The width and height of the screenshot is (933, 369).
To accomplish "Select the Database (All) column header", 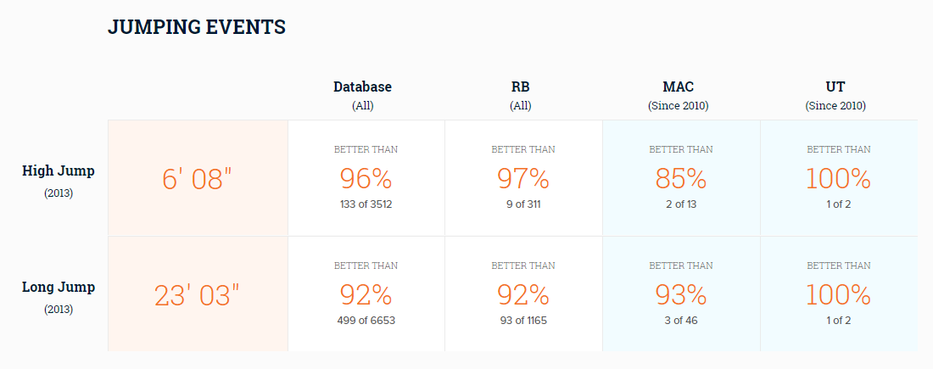I will coord(362,95).
